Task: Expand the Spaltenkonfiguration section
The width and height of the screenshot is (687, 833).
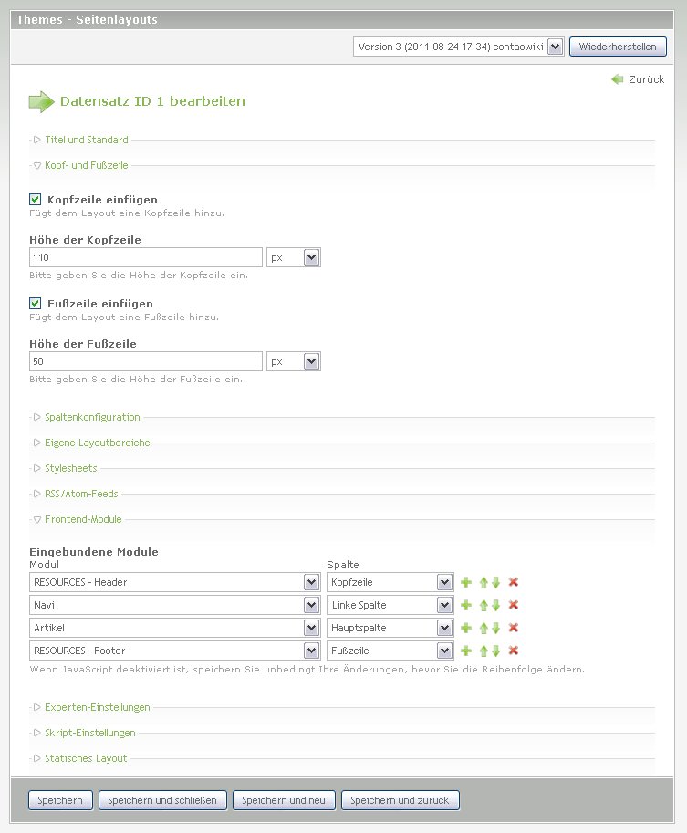Action: click(x=92, y=417)
